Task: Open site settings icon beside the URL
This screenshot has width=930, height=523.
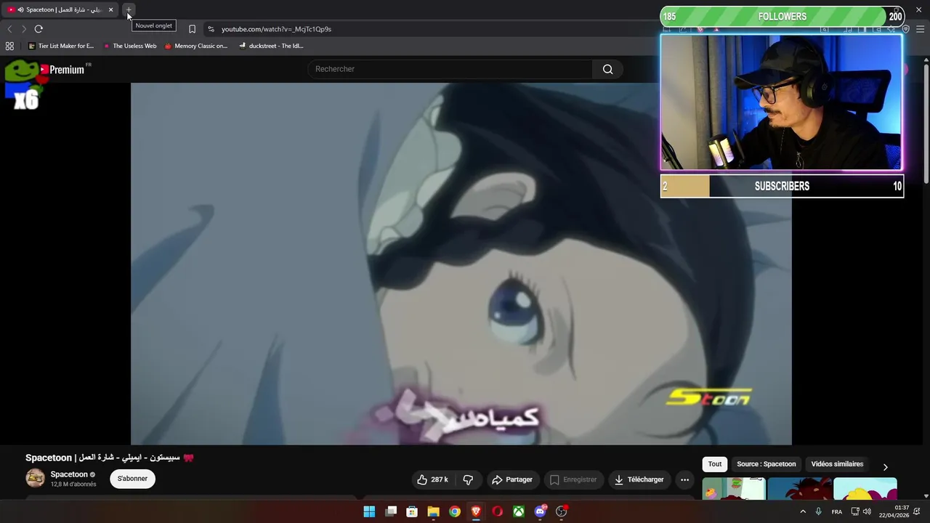Action: (211, 29)
